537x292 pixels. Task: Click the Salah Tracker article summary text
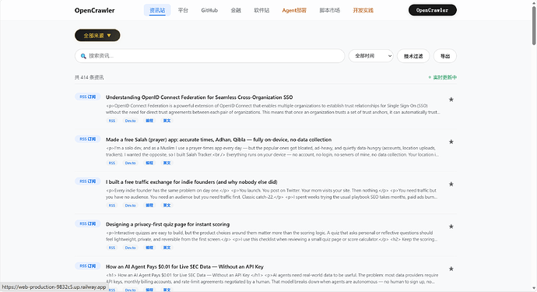click(273, 151)
